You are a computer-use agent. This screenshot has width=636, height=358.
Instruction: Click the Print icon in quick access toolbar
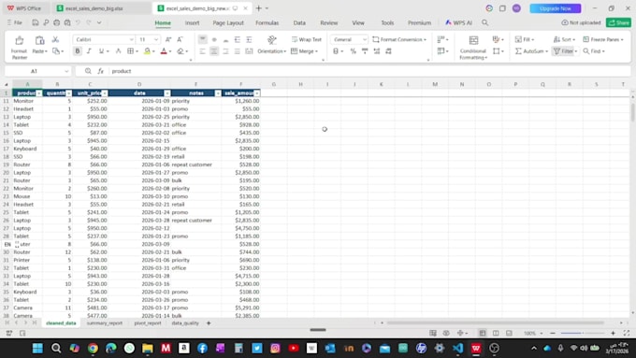click(x=56, y=22)
